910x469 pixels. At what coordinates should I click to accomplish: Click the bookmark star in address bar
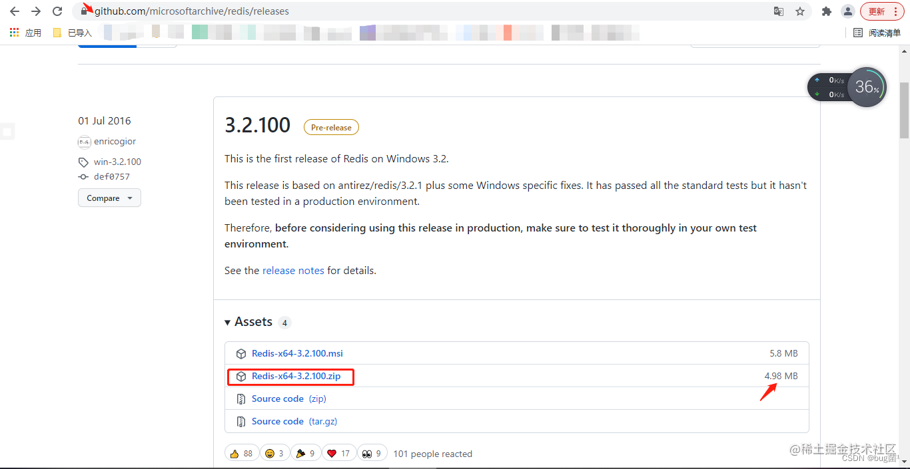pyautogui.click(x=800, y=11)
